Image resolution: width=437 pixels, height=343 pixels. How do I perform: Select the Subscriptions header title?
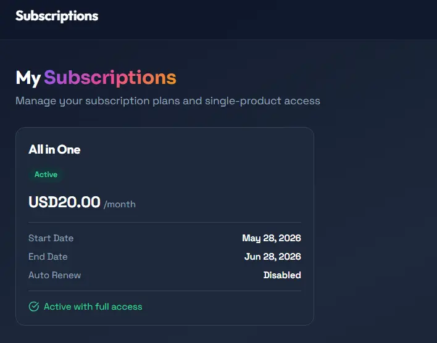point(57,16)
